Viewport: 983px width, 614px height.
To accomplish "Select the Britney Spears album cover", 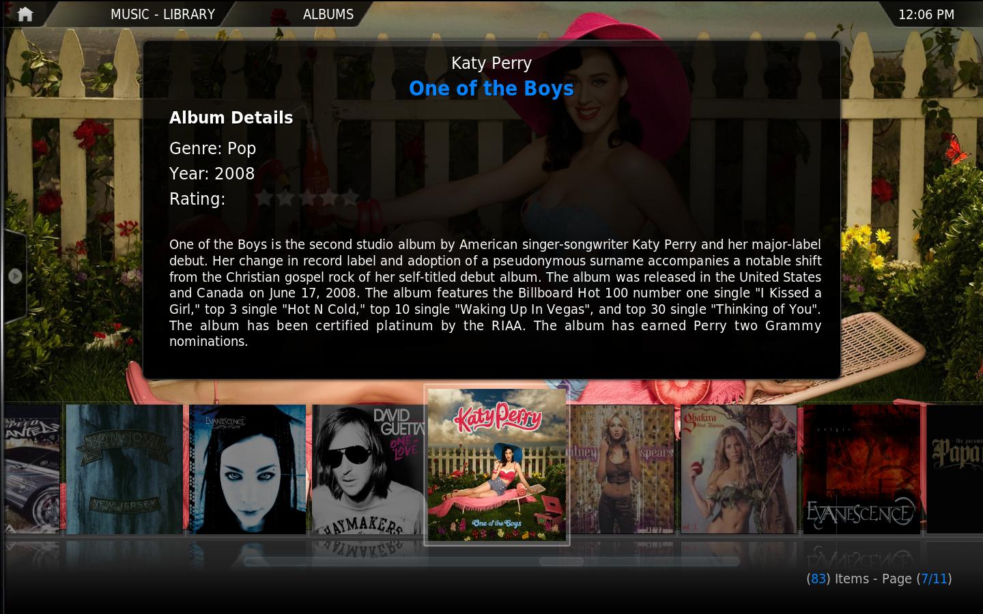I will [622, 469].
